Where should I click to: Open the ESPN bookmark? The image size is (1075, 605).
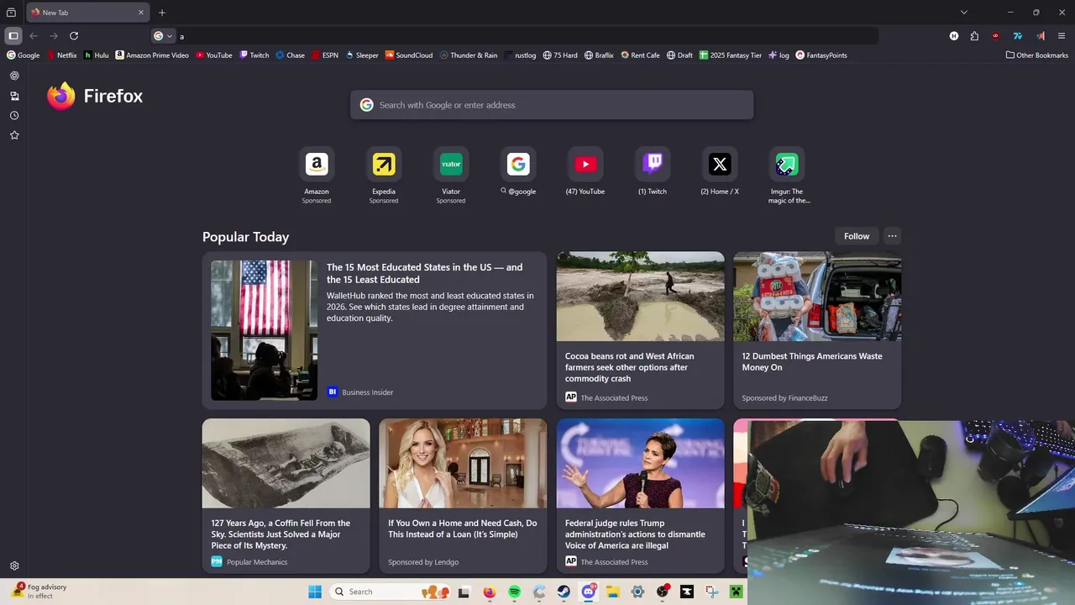pos(325,55)
